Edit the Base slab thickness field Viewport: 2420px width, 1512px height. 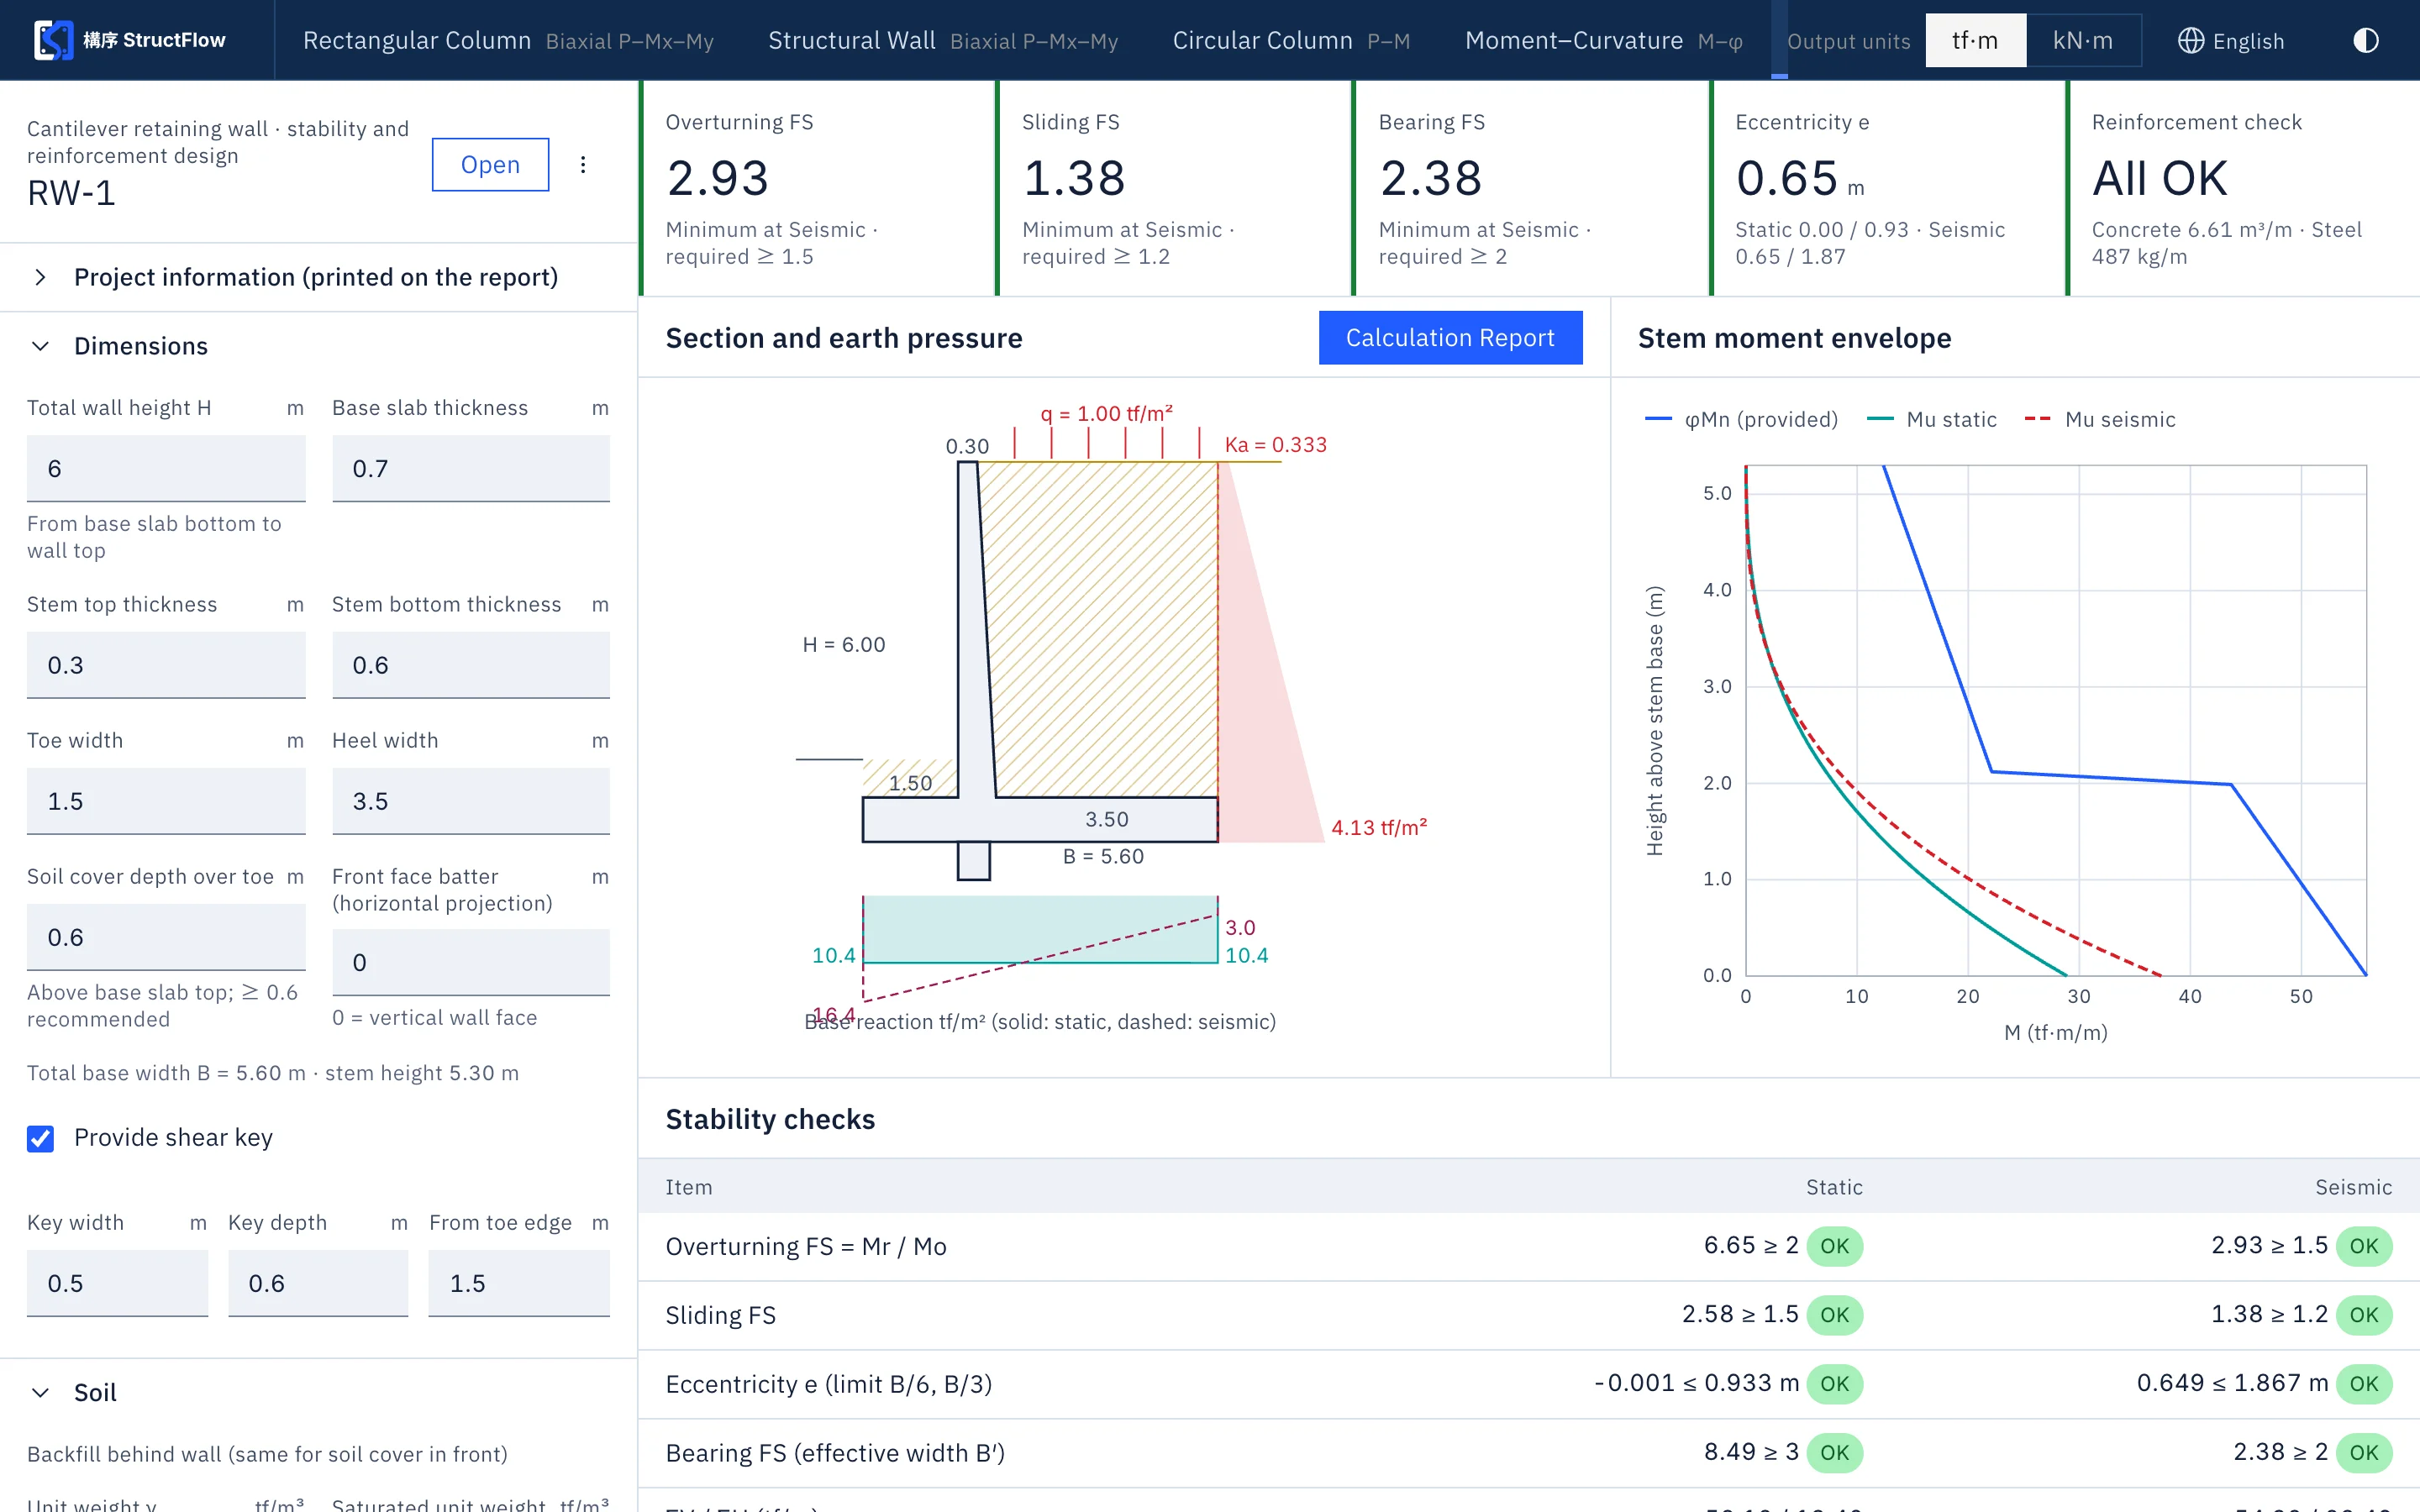click(x=471, y=468)
